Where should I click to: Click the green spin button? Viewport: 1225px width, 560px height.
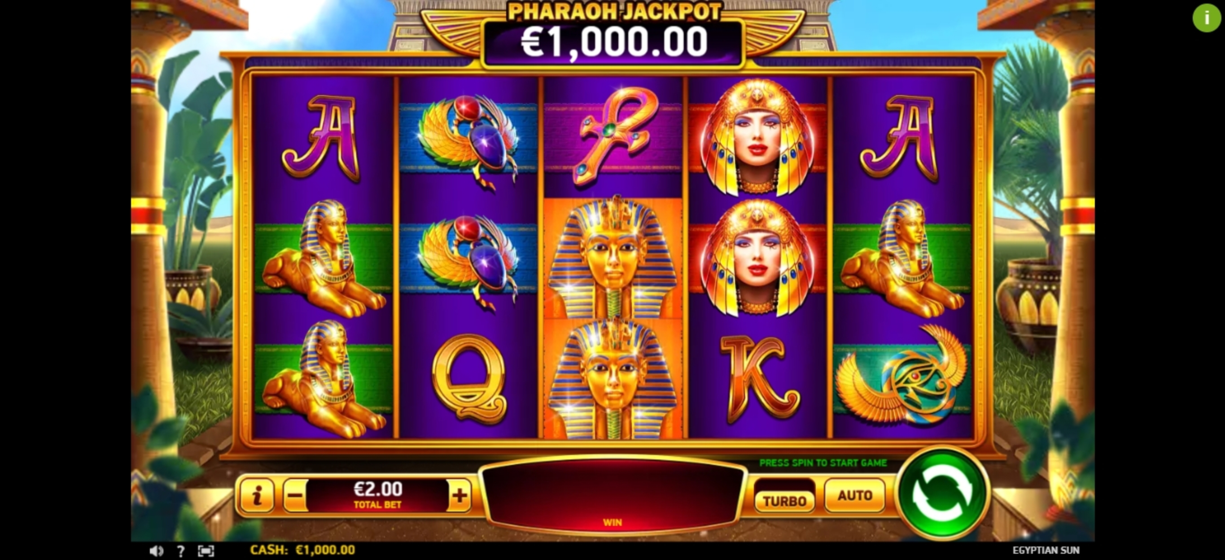click(x=942, y=495)
